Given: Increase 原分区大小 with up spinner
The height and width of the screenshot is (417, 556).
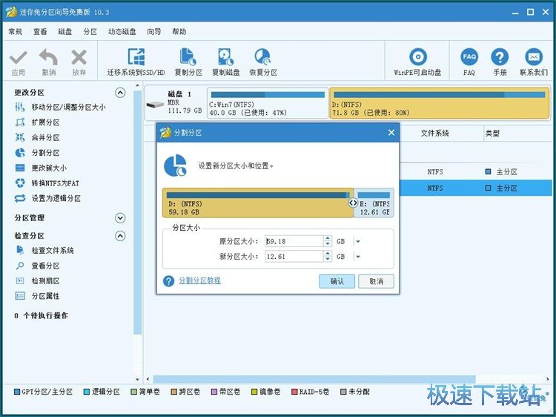Looking at the screenshot, I should point(328,238).
